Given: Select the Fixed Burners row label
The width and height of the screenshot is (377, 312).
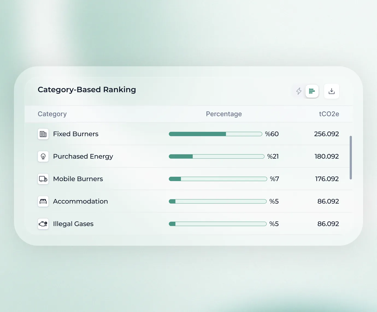Looking at the screenshot, I should click(76, 134).
